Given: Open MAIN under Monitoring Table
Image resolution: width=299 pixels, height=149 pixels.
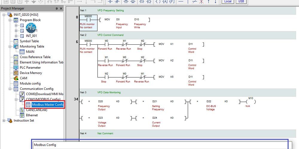Looking at the screenshot, I should (30, 52).
